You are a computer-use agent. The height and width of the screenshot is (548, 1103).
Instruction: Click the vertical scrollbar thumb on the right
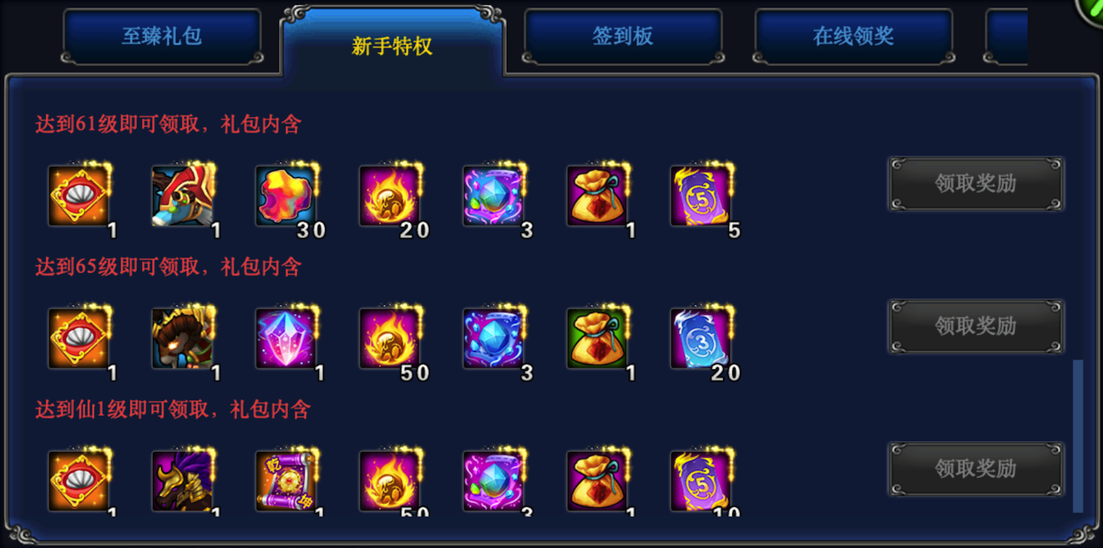(1078, 436)
